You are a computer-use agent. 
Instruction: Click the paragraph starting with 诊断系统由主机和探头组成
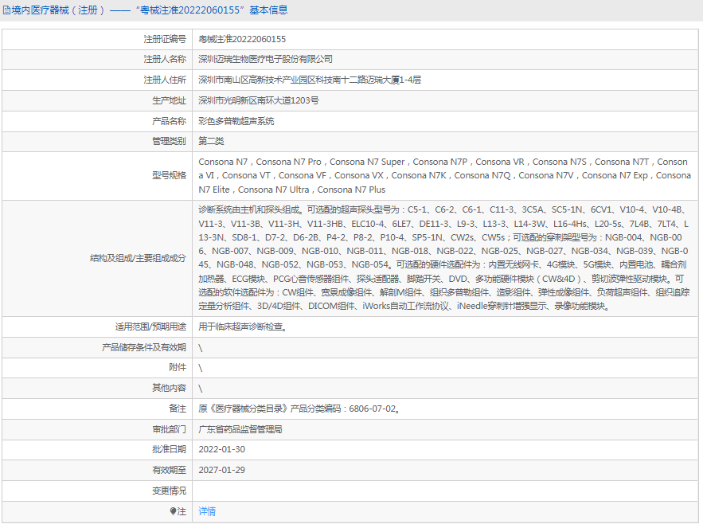(444, 258)
